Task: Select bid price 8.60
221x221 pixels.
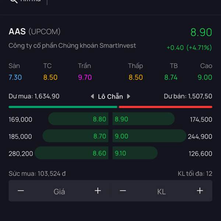Action: 99,153
